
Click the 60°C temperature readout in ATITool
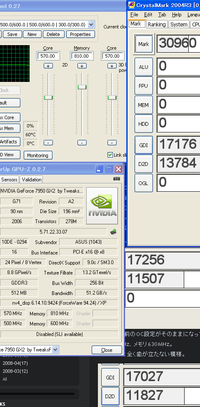pyautogui.click(x=31, y=135)
